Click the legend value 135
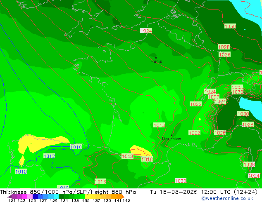The height and width of the screenshot is (202, 262). point(86,200)
